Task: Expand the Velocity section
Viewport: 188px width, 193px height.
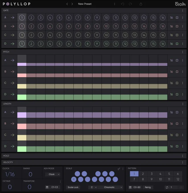Action: (x=94, y=162)
